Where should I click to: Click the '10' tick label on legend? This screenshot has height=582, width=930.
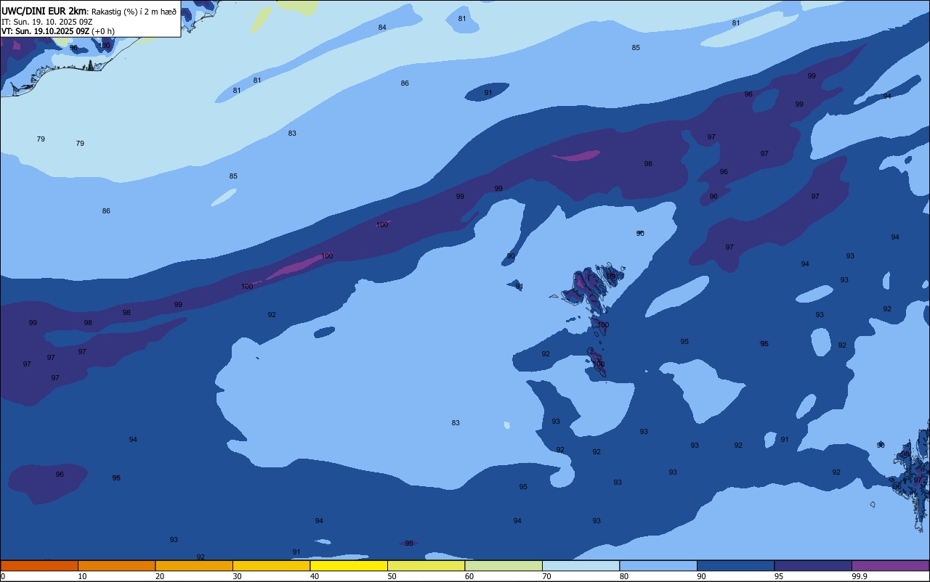[x=82, y=576]
